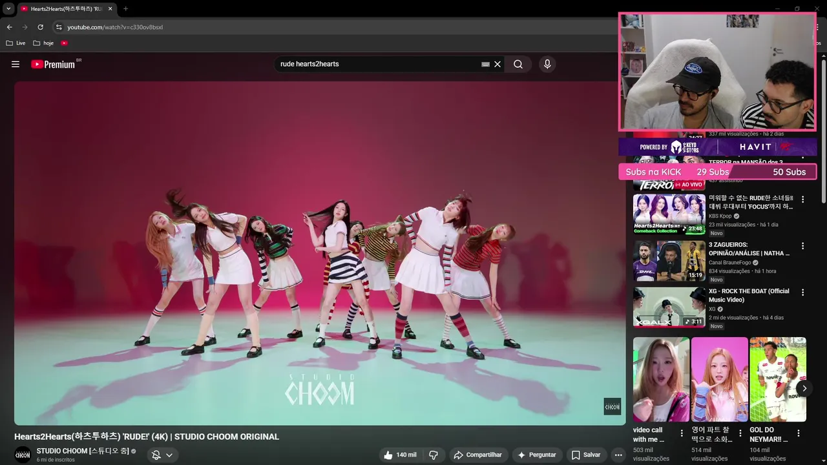Viewport: 827px width, 465px height.
Task: Open a new browser tab
Action: [x=125, y=8]
